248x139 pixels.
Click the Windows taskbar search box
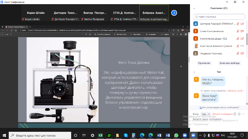pos(40,136)
